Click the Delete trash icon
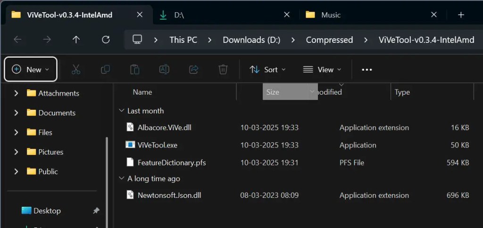The height and width of the screenshot is (228, 483). pos(223,70)
